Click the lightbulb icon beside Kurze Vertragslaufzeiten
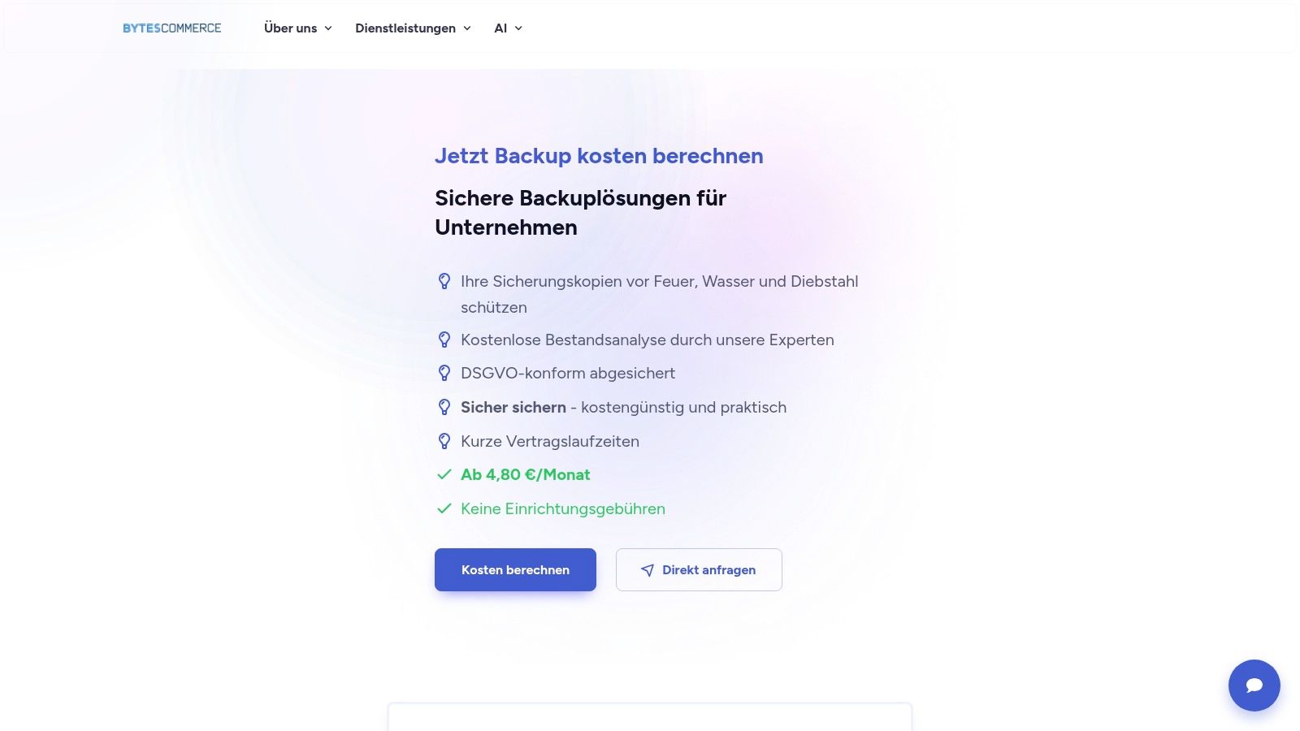Viewport: 1300px width, 731px height. click(x=444, y=442)
